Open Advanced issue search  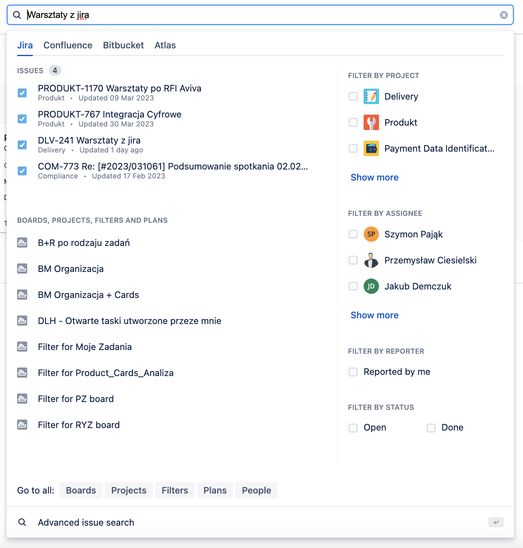86,522
